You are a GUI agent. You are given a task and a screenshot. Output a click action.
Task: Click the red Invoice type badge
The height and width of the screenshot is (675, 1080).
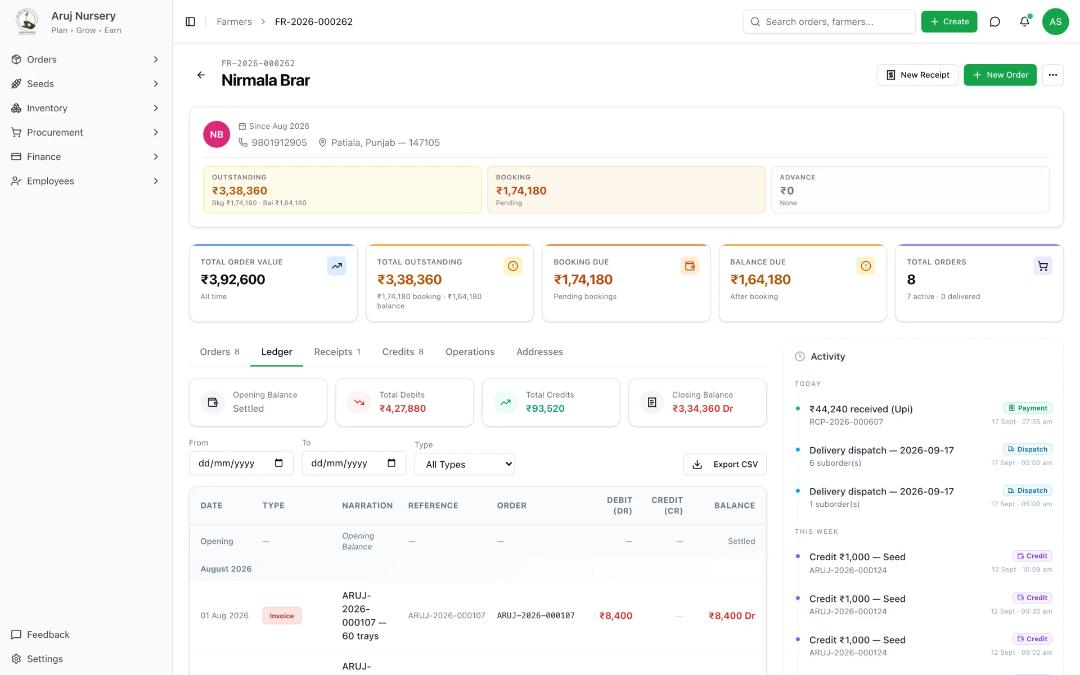(x=282, y=616)
